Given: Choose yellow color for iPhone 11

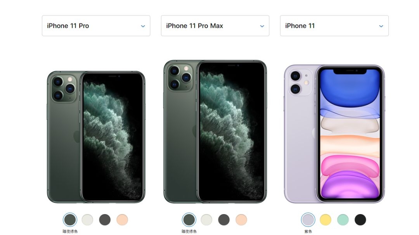Looking at the screenshot, I should [326, 220].
